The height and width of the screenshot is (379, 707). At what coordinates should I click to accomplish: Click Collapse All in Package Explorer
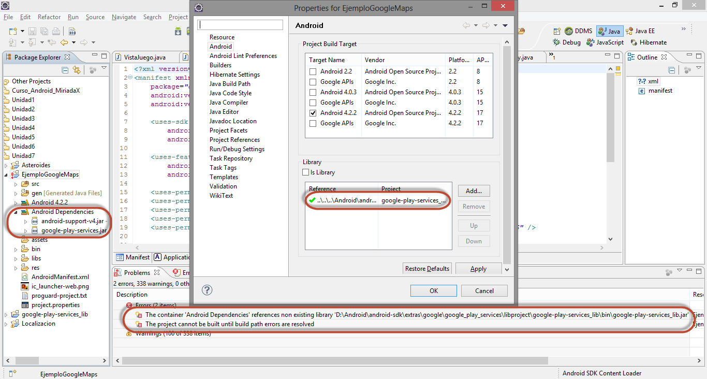(x=65, y=70)
